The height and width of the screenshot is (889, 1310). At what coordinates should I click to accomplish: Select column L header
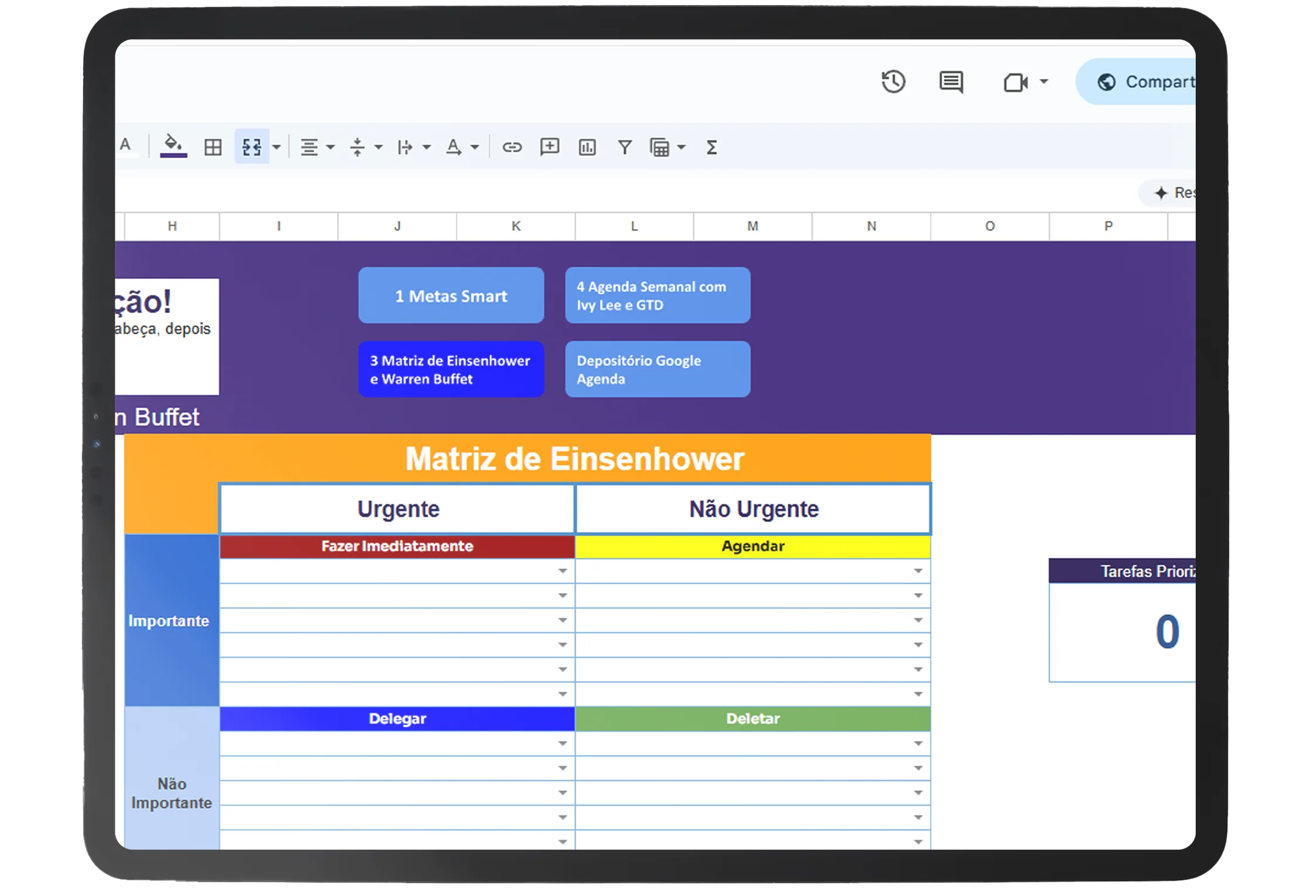pos(634,226)
